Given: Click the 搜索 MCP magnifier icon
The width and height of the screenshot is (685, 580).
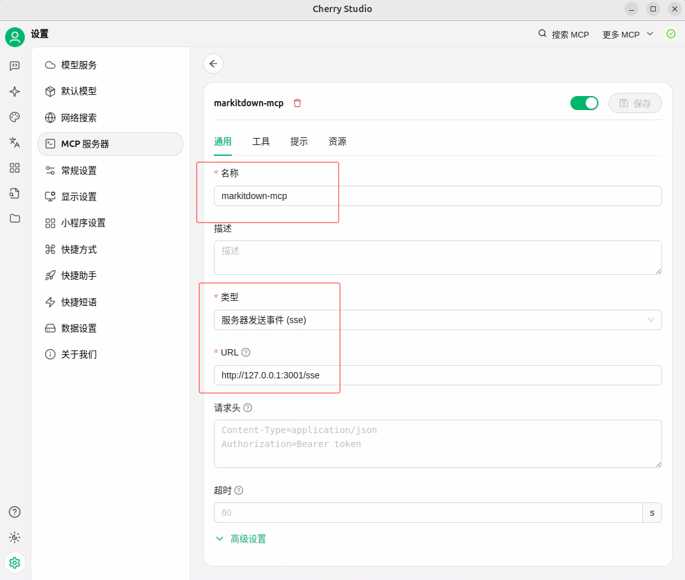Looking at the screenshot, I should (x=542, y=34).
